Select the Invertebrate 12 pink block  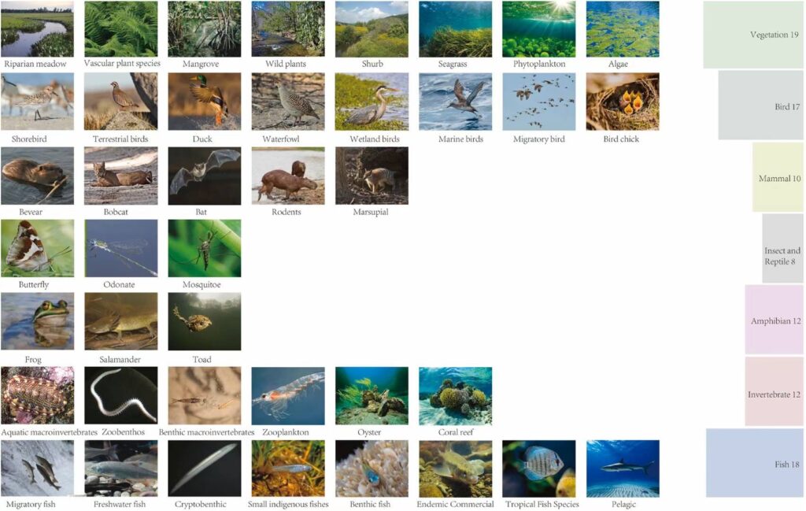coord(775,391)
